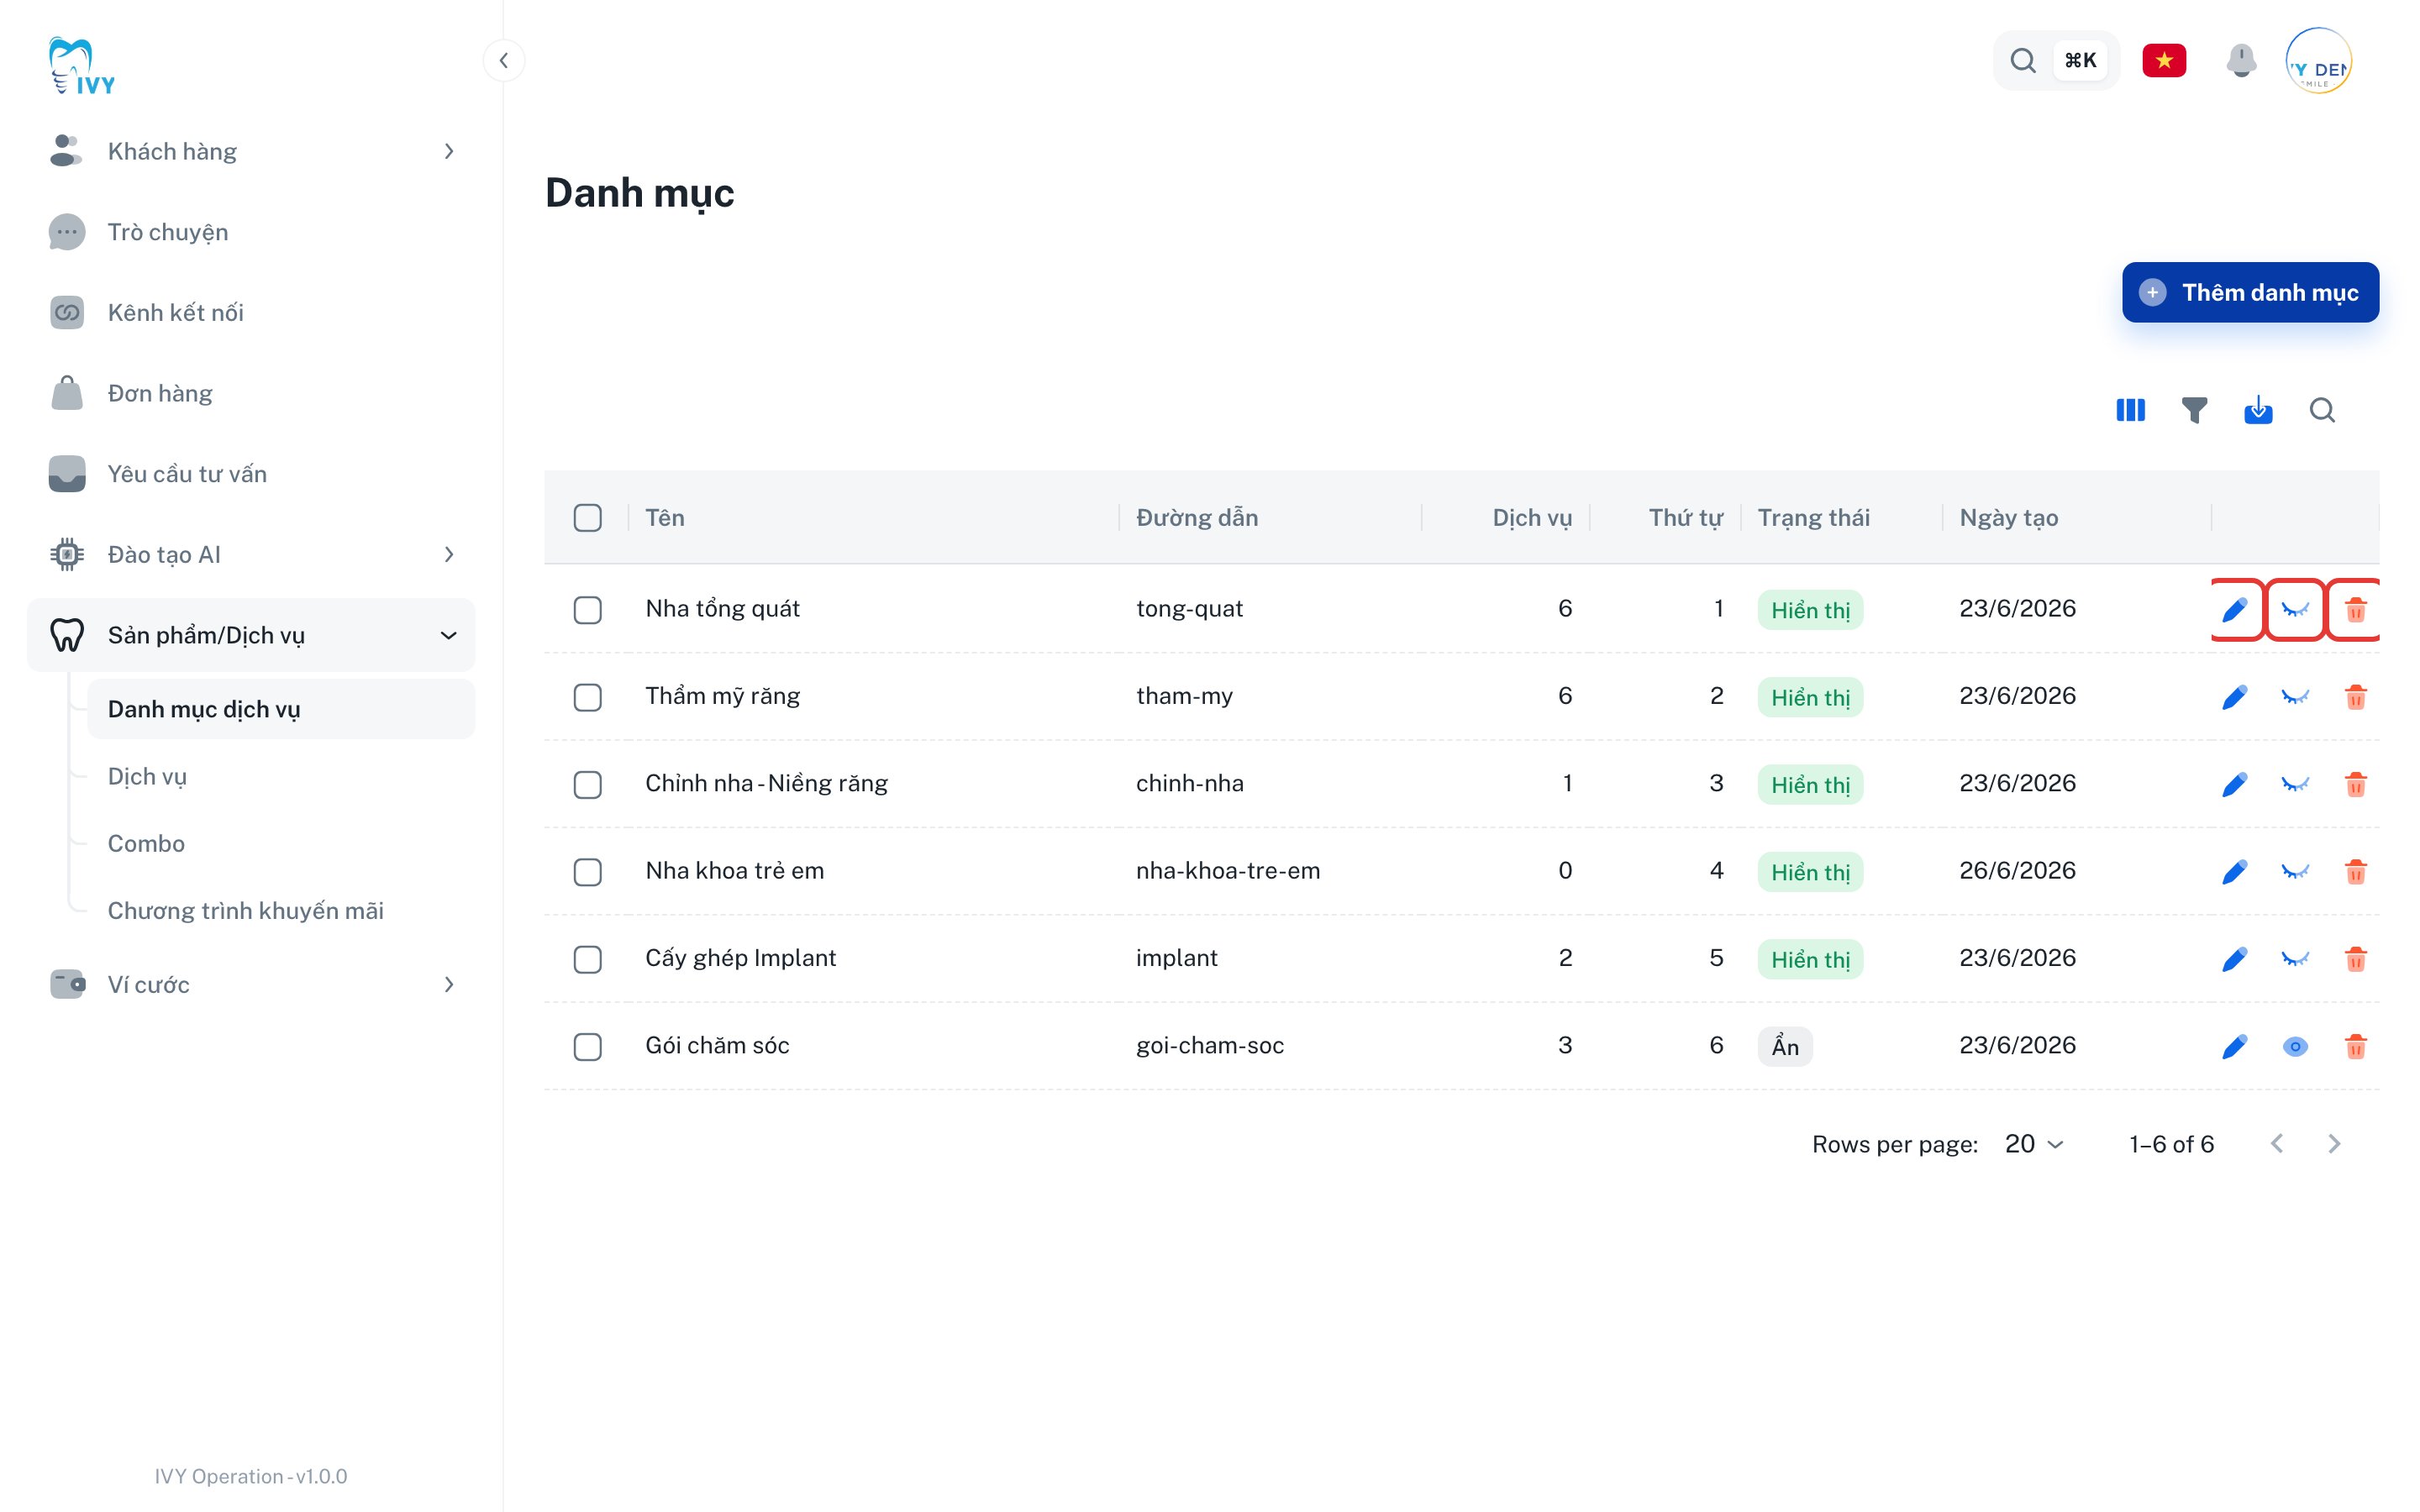Collapse the sidebar with the arrow button

coord(504,60)
